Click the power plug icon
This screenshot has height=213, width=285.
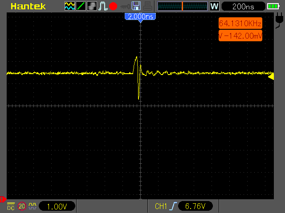click(x=279, y=20)
